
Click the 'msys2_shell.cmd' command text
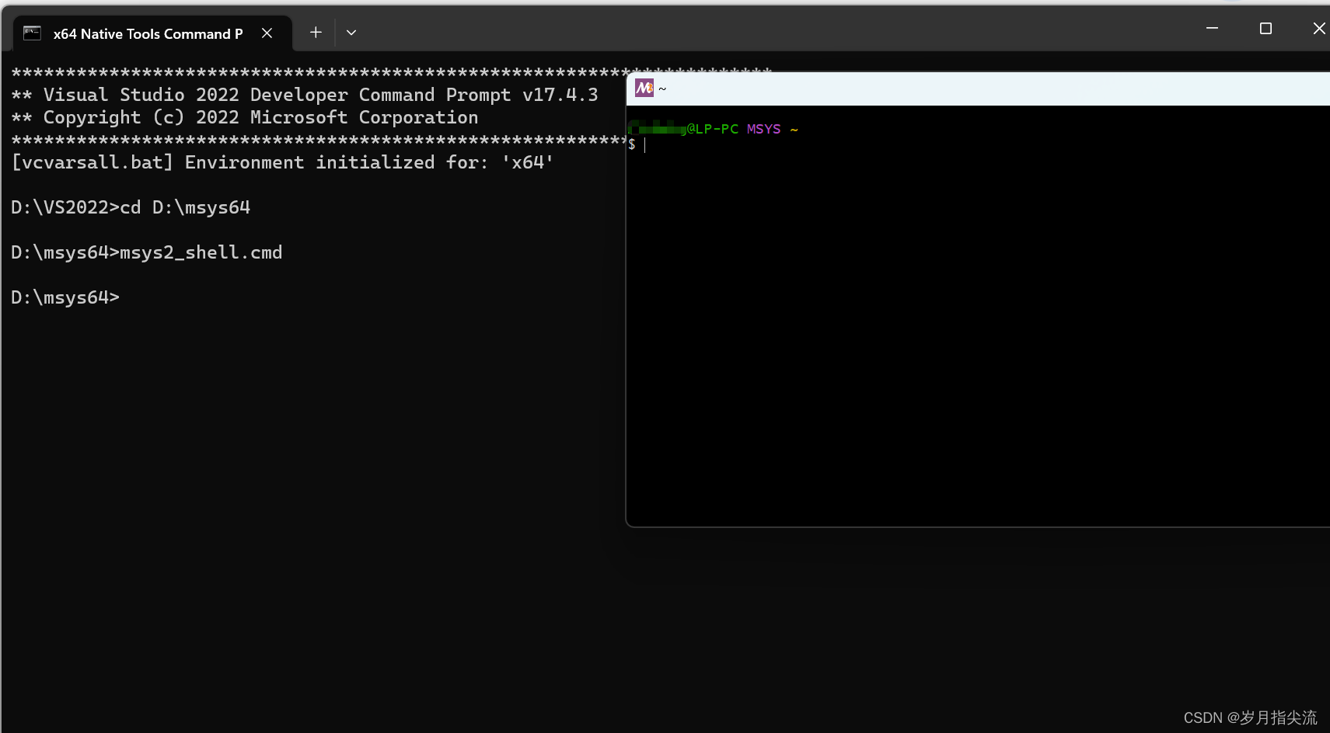point(201,252)
